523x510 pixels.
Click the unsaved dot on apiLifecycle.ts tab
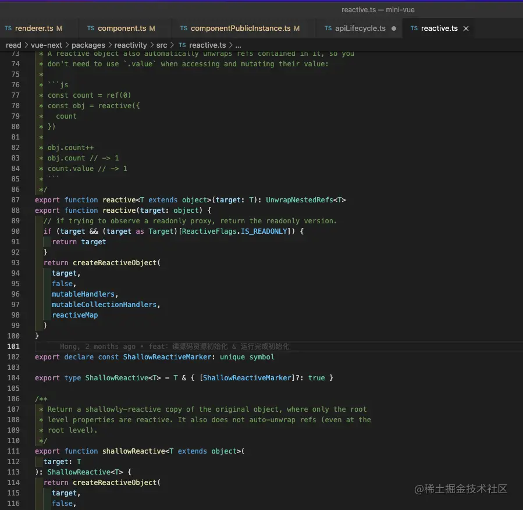coord(394,28)
